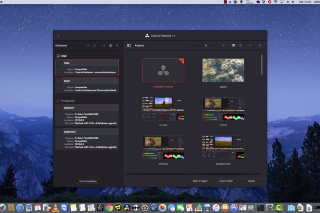
Task: Open Messages chat bubble icon in dock
Action: coord(172,208)
